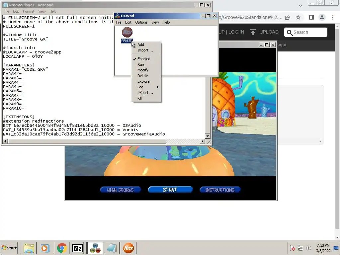
Task: Click the volume speaker tray icon
Action: click(308, 248)
